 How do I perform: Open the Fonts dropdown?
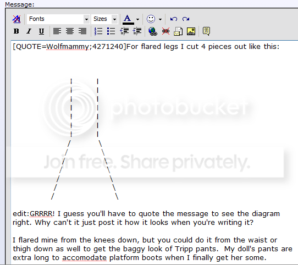[58, 19]
